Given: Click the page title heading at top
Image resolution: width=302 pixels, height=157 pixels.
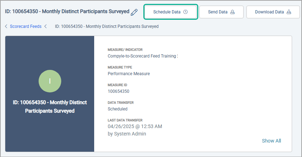Looking at the screenshot, I should tap(67, 12).
